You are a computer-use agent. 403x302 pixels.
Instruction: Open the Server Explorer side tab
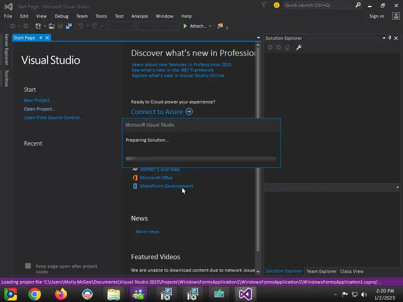tap(6, 49)
